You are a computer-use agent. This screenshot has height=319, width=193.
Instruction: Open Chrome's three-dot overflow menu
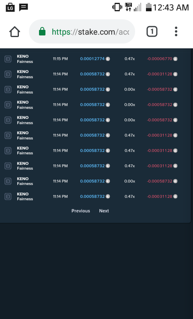point(176,31)
